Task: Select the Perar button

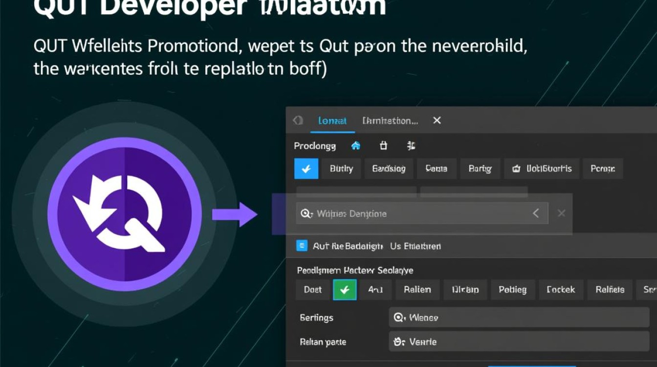Action: [603, 169]
